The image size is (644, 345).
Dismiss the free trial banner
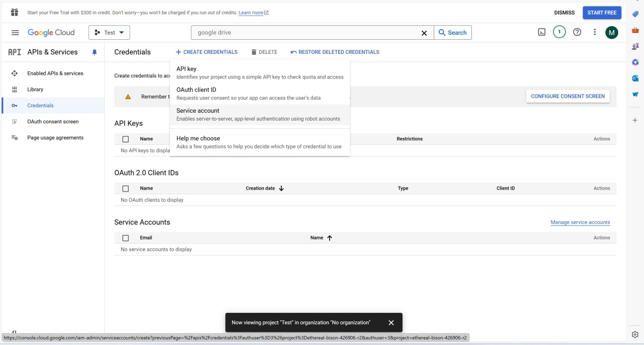pos(564,13)
